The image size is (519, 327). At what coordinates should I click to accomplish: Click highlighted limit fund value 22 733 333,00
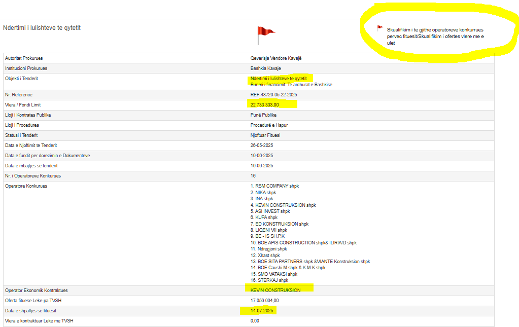pyautogui.click(x=264, y=105)
